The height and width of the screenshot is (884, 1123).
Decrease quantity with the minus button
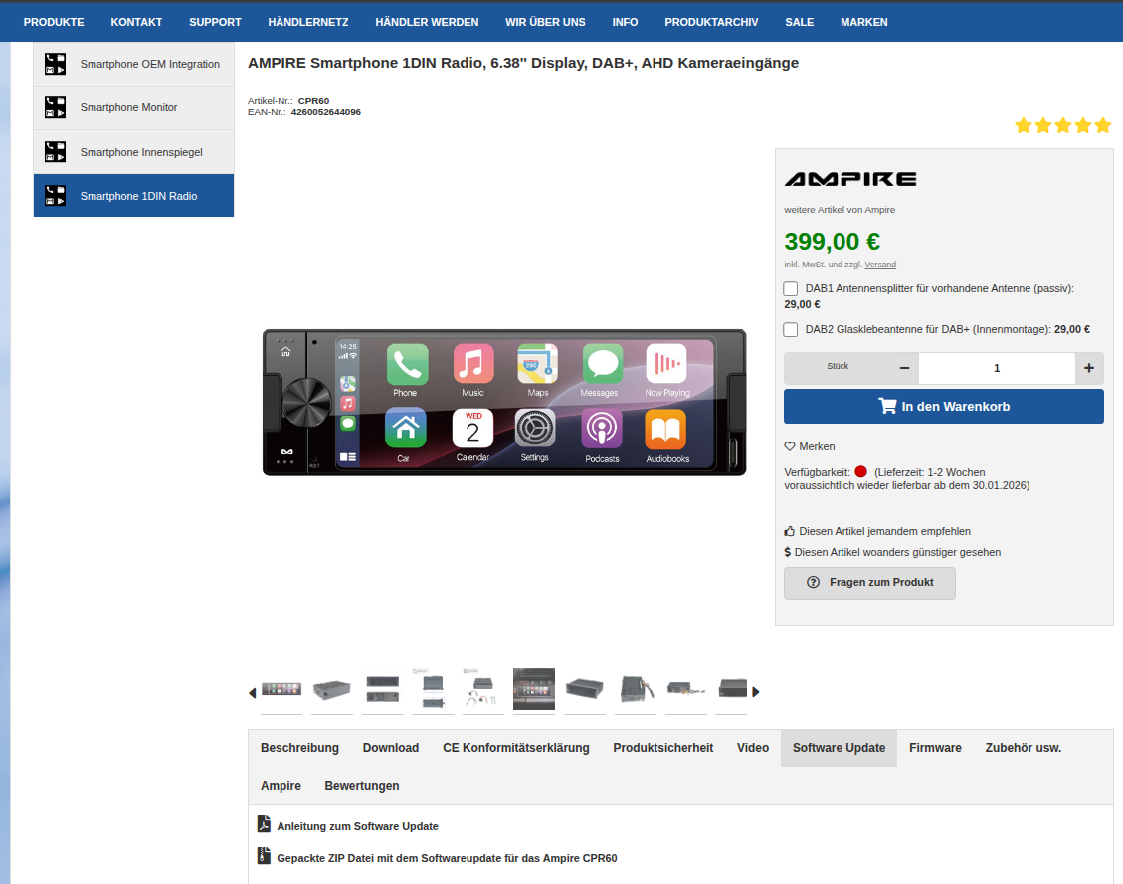pyautogui.click(x=904, y=368)
